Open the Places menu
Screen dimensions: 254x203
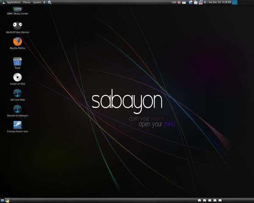click(27, 3)
